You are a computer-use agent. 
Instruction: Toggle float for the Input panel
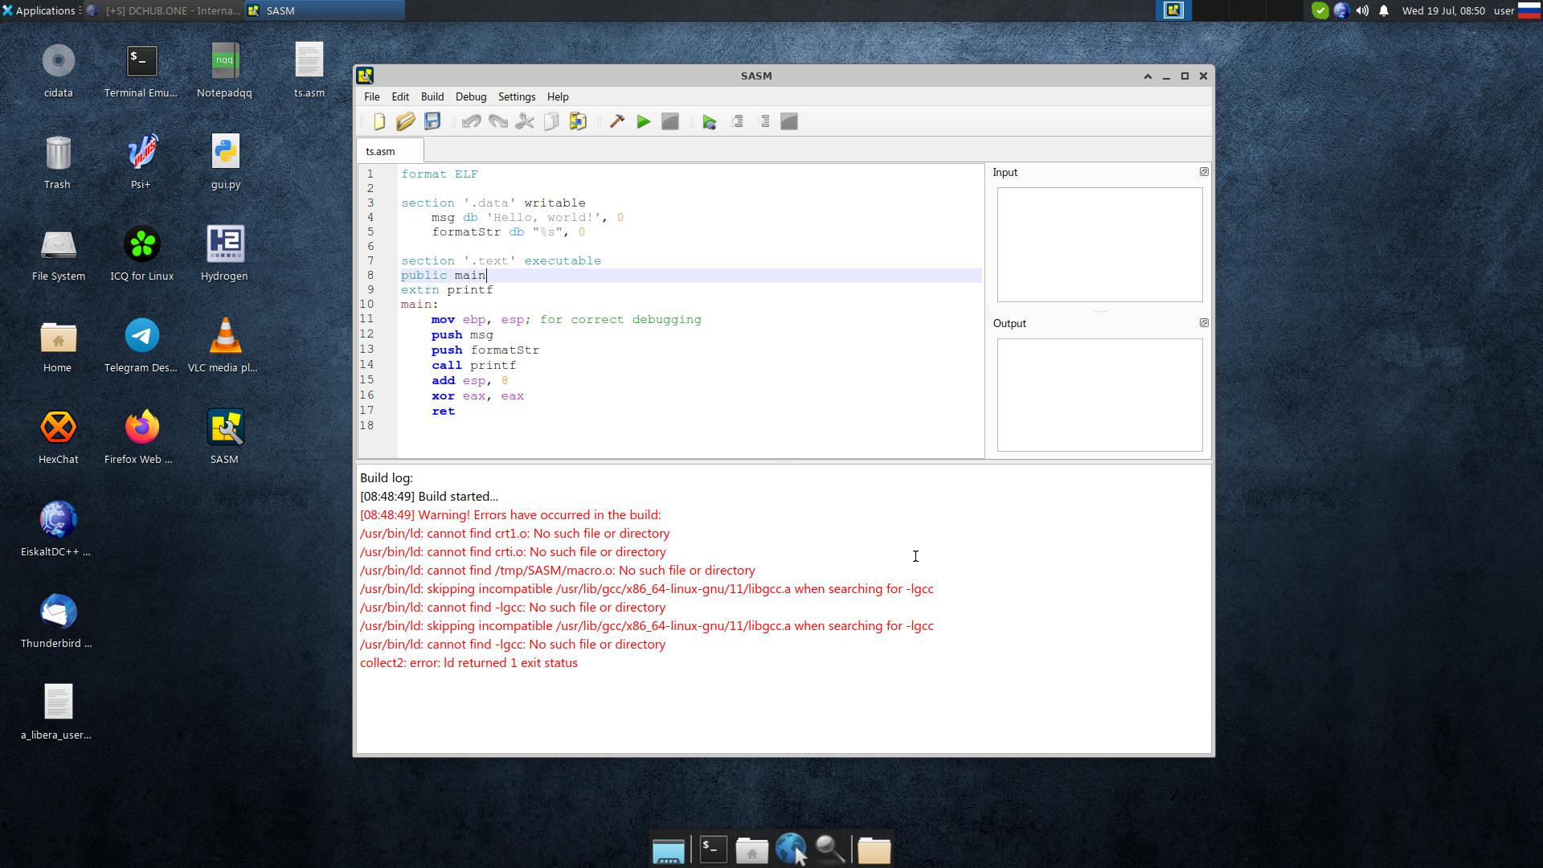coord(1203,172)
